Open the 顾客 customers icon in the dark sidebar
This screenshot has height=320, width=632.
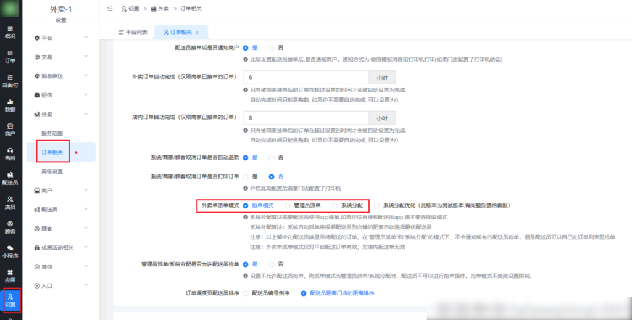[10, 223]
